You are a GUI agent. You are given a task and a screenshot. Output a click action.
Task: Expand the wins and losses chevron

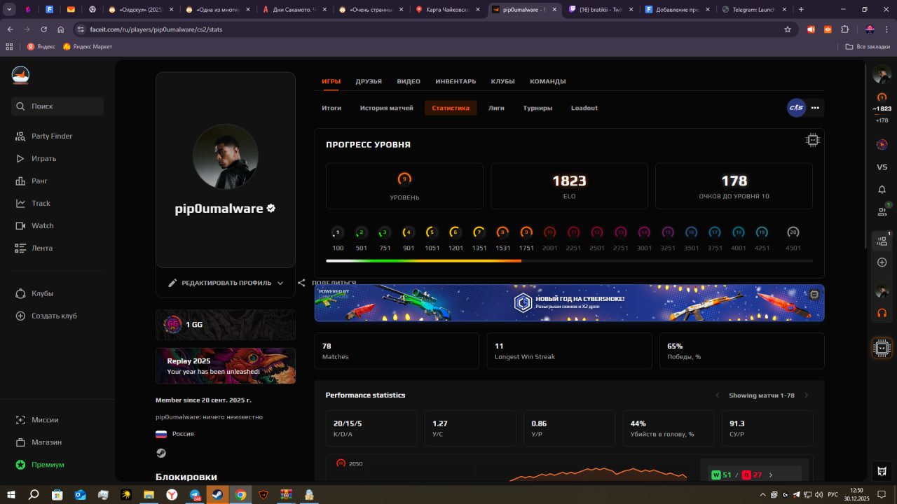coord(771,475)
